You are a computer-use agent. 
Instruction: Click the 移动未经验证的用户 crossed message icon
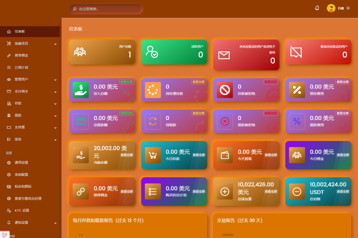pyautogui.click(x=296, y=52)
